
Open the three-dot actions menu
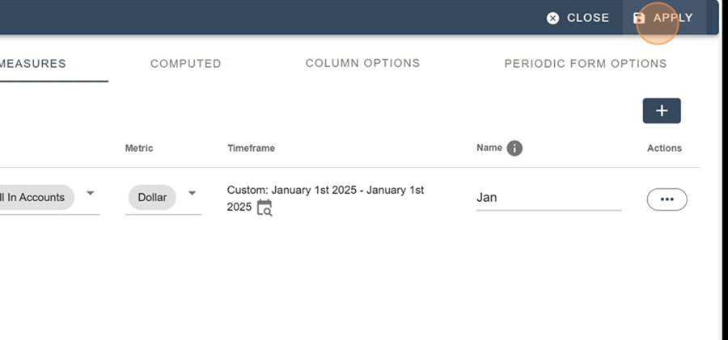pos(667,199)
